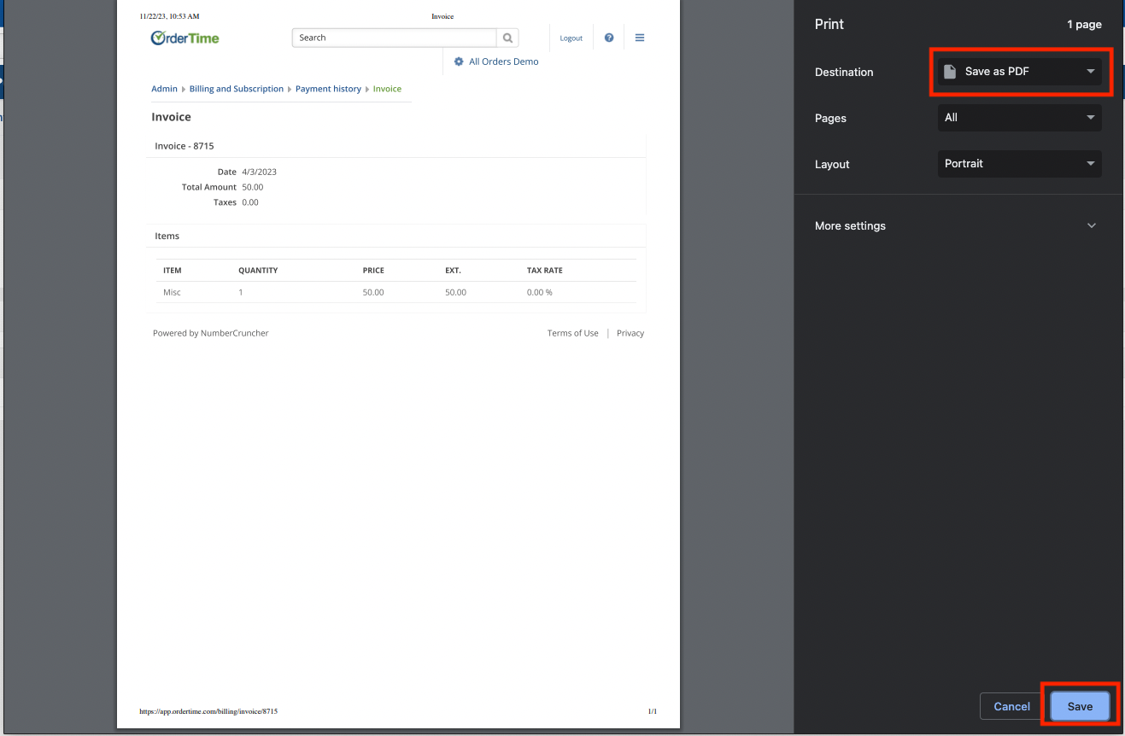The width and height of the screenshot is (1125, 736).
Task: Click the 0.00 % tax rate cell
Action: click(540, 292)
